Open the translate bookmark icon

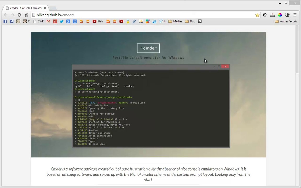[x=154, y=21]
